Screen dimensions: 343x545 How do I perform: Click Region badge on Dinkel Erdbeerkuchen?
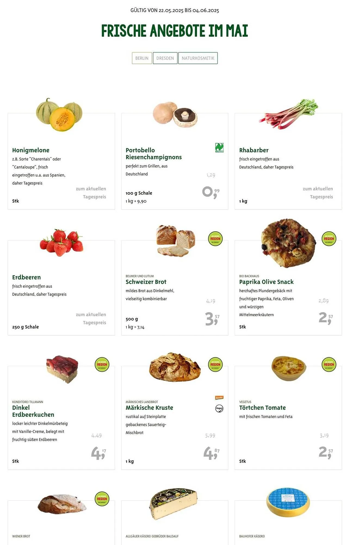click(102, 364)
